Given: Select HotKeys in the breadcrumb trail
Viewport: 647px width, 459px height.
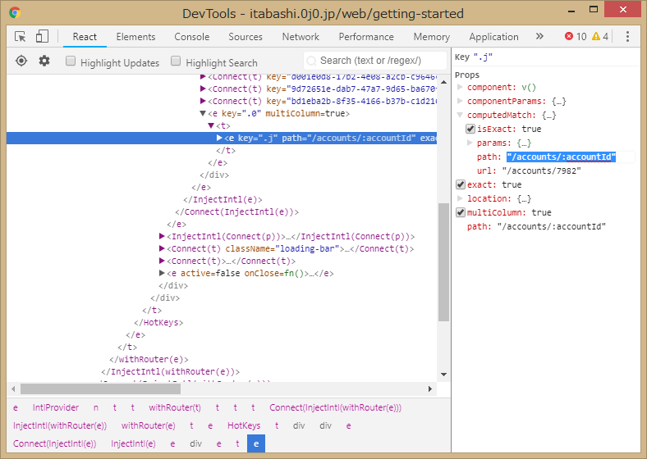Looking at the screenshot, I should tap(244, 425).
